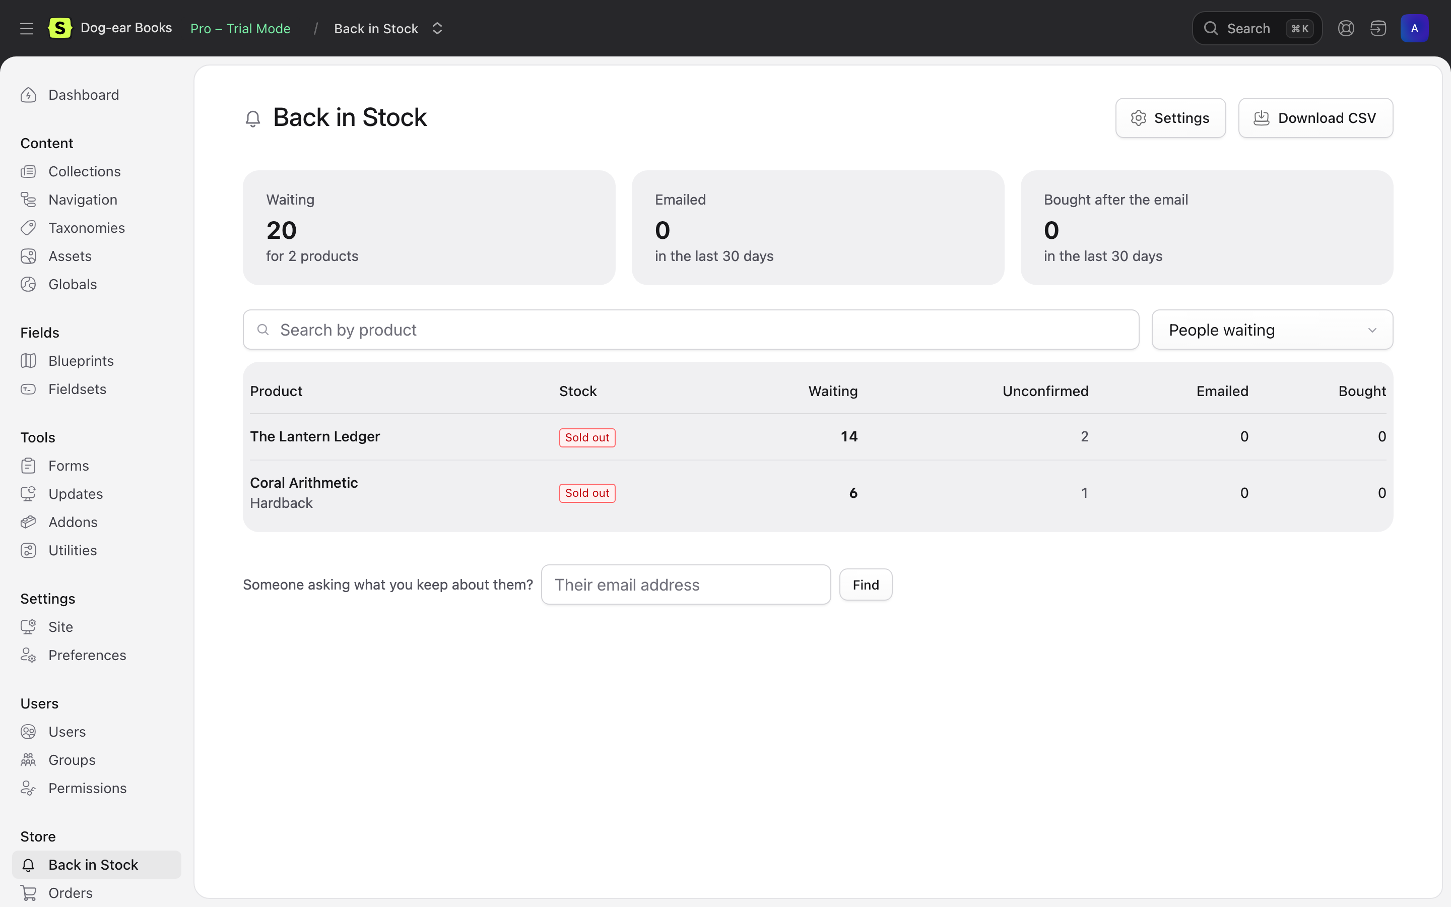The width and height of the screenshot is (1451, 907).
Task: Open the user avatar A menu
Action: point(1414,28)
